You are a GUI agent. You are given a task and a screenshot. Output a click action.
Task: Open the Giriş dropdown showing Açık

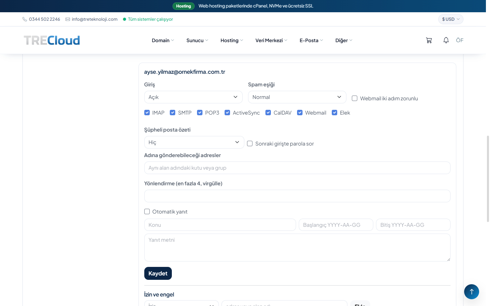193,97
